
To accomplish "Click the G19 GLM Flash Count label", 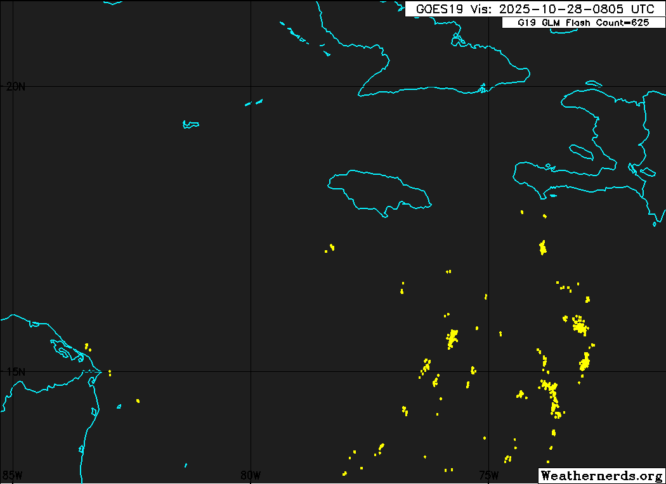I will 582,23.
